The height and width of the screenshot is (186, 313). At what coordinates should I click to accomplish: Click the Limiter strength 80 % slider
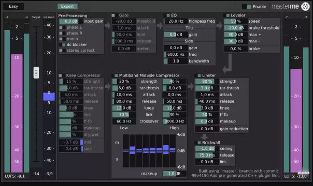[207, 81]
